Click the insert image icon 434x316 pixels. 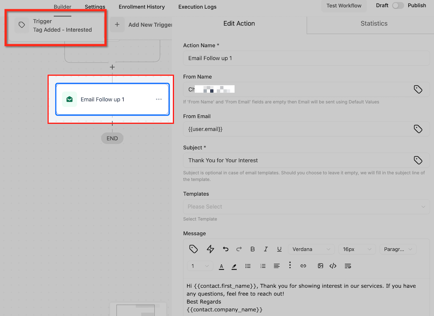pos(320,266)
